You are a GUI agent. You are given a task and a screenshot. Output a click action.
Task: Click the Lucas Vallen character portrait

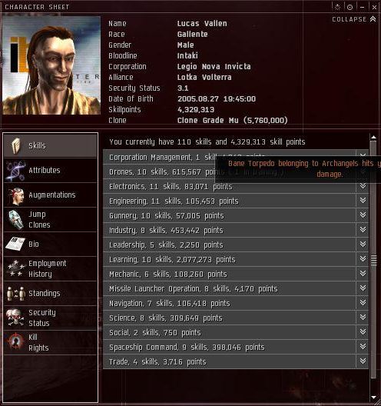[51, 65]
